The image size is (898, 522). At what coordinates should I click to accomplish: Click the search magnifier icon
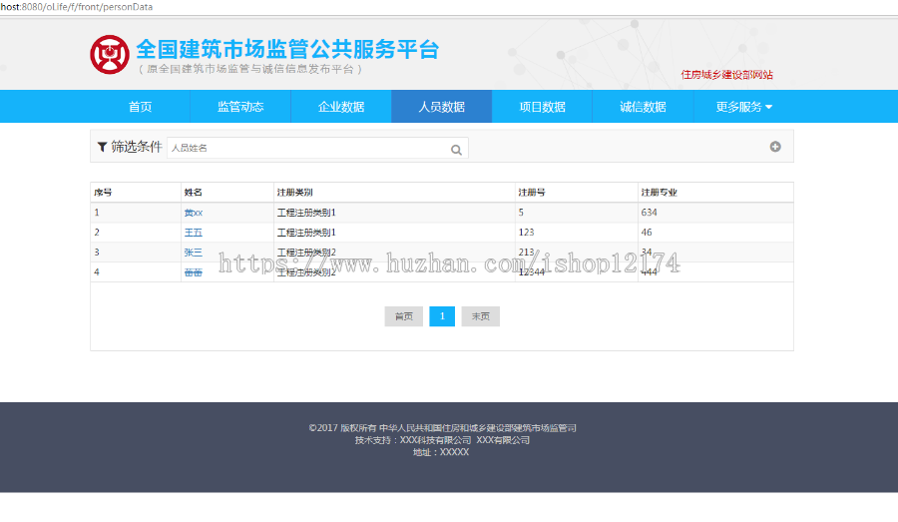point(456,150)
